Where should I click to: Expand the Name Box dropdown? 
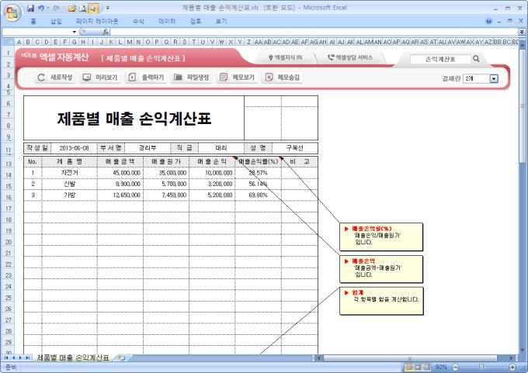coord(74,32)
